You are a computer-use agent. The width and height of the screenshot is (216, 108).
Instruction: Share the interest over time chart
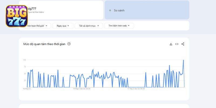tap(183, 44)
